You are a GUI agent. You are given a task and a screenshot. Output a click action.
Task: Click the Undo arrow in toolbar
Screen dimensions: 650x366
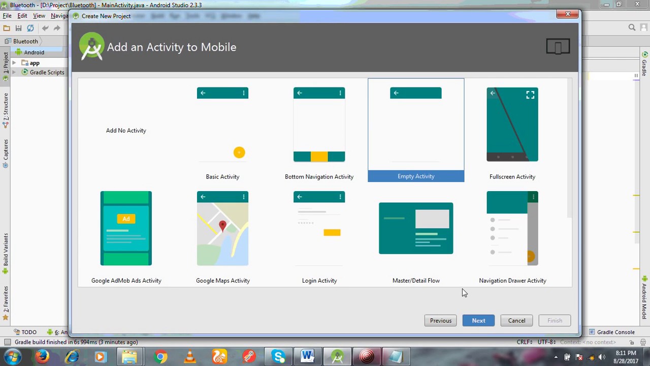[45, 28]
